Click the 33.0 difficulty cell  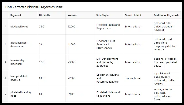[x=51, y=26]
